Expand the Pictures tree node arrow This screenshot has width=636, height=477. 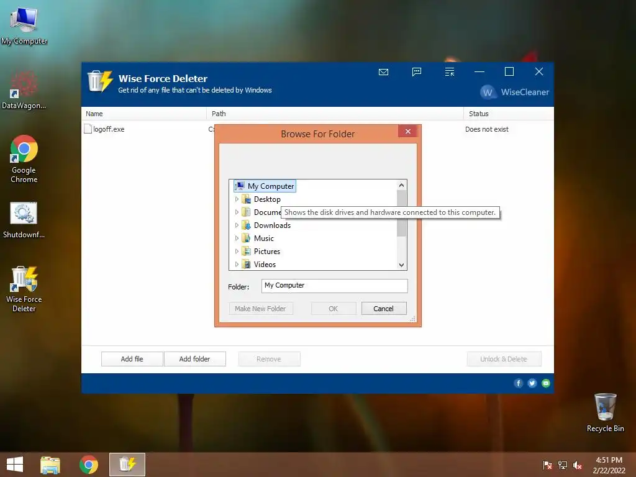tap(237, 251)
